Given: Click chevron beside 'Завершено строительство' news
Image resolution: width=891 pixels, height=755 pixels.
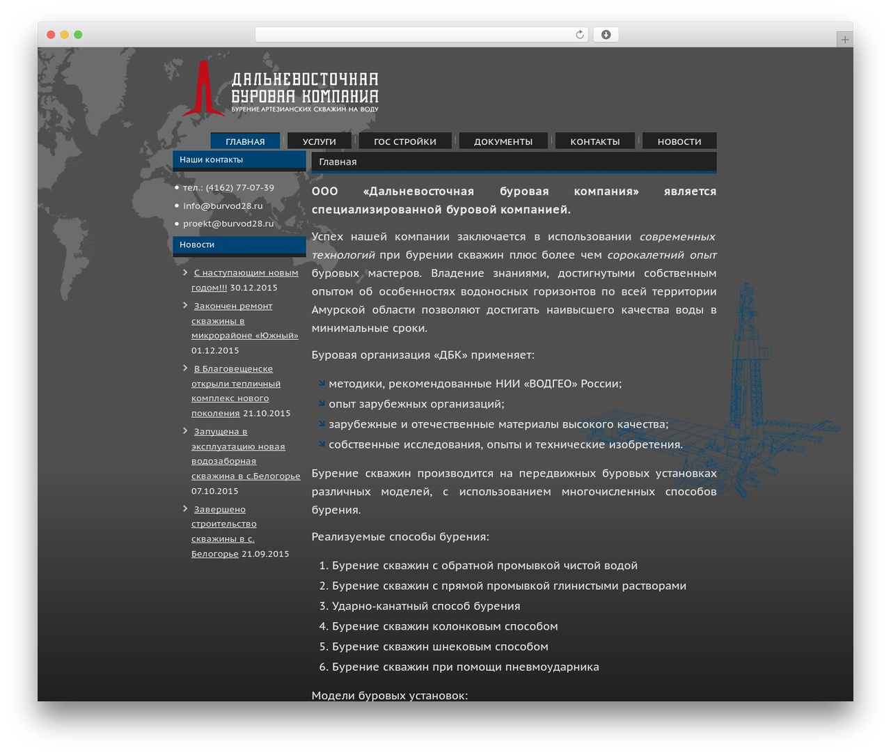Looking at the screenshot, I should pos(185,509).
